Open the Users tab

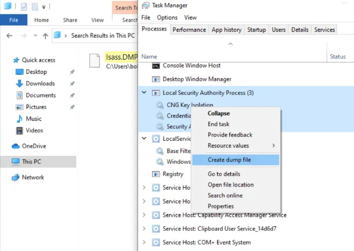pyautogui.click(x=279, y=30)
